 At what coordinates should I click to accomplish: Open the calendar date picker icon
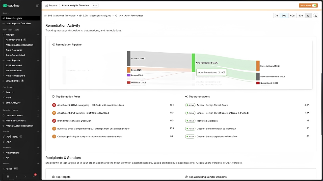click(x=308, y=16)
